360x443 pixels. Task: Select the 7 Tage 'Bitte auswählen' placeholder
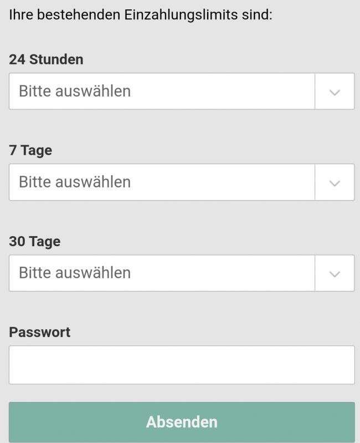click(75, 182)
